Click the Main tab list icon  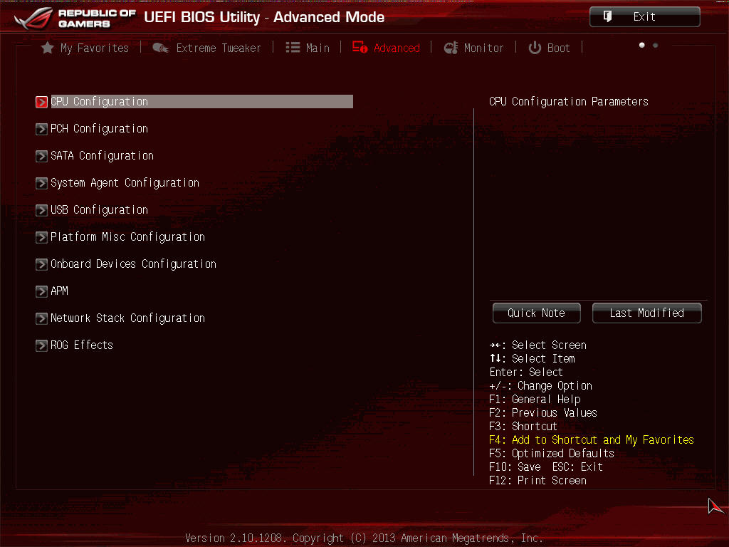pyautogui.click(x=293, y=48)
